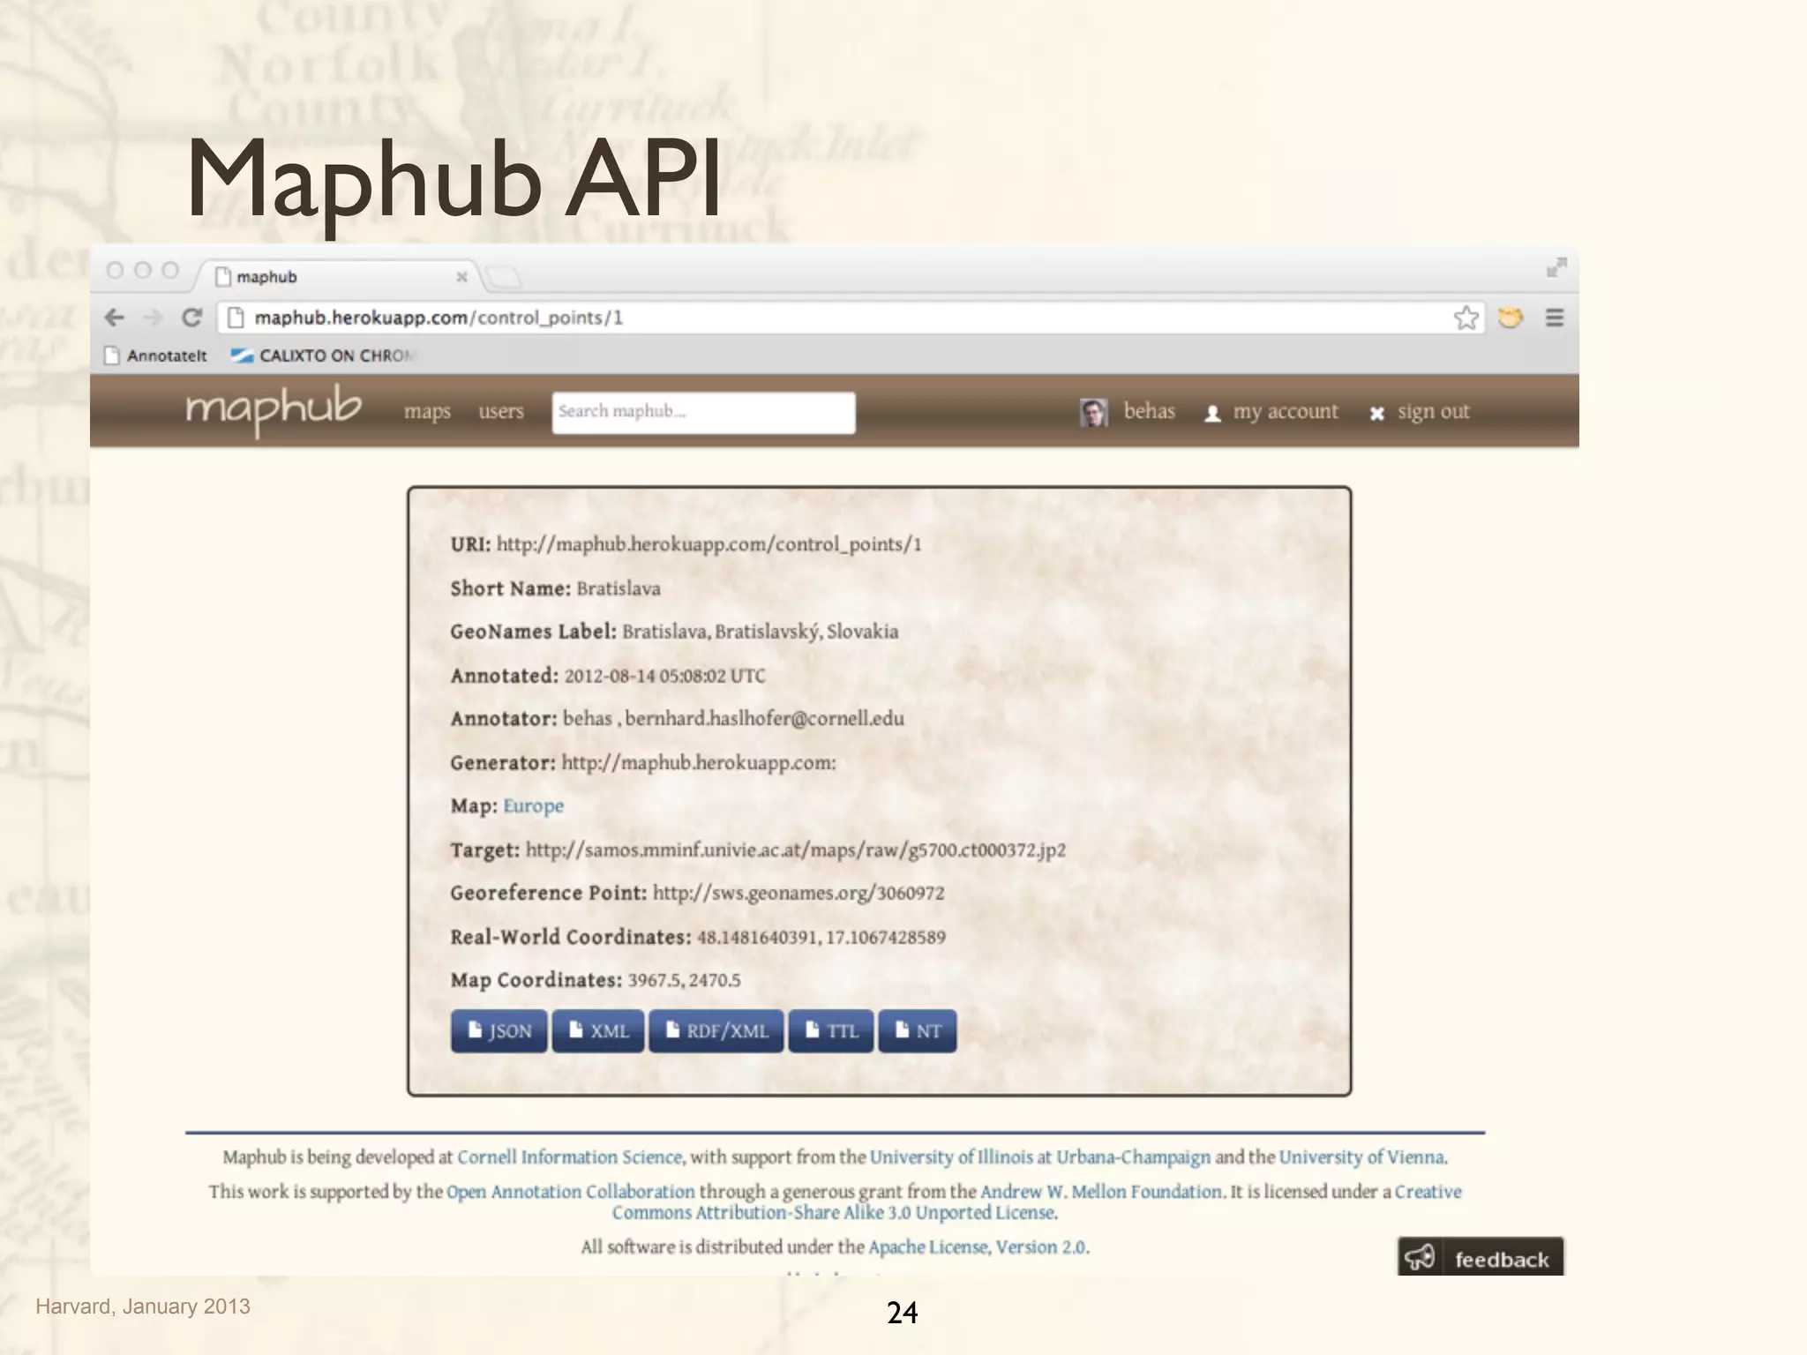
Task: Open the Cornell Information Science link
Action: pos(569,1157)
